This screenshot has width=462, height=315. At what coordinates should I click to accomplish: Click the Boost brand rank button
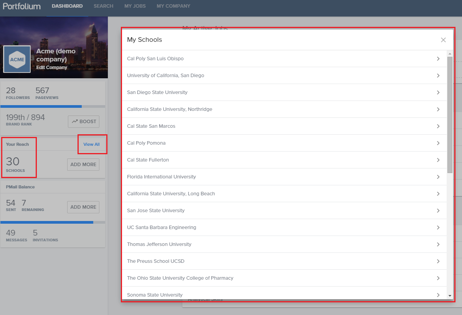pyautogui.click(x=84, y=122)
